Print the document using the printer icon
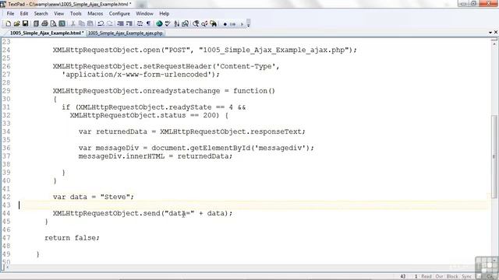Viewport: 499px width, 280px height. (44, 24)
